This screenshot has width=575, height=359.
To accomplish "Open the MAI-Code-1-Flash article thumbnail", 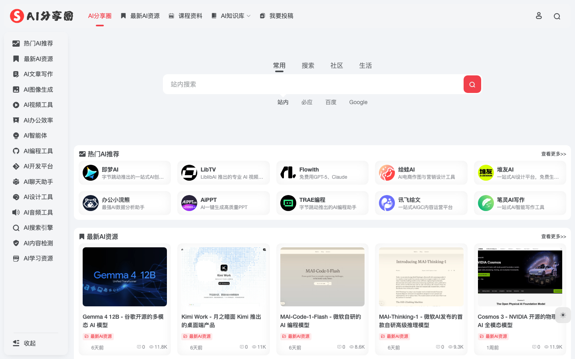I will [322, 277].
